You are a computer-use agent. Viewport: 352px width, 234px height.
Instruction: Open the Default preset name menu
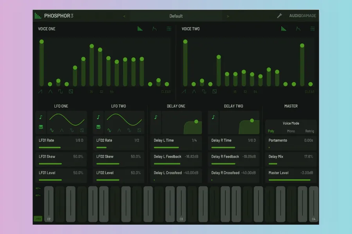coord(176,16)
